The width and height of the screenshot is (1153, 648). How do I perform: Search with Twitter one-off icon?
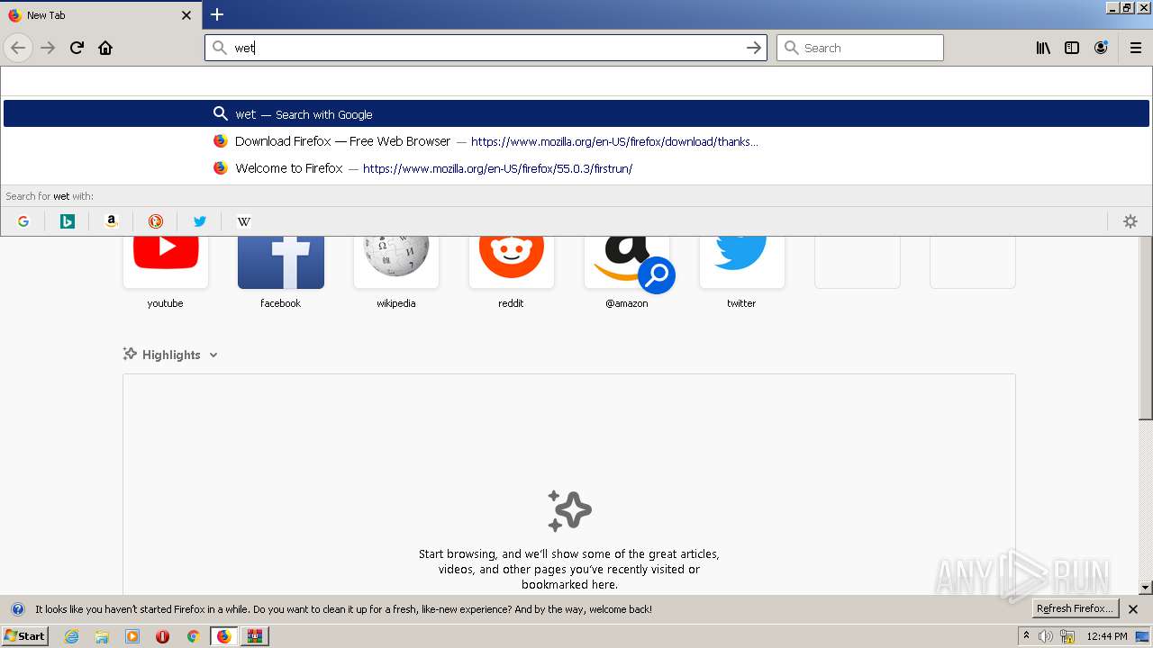[x=199, y=221]
